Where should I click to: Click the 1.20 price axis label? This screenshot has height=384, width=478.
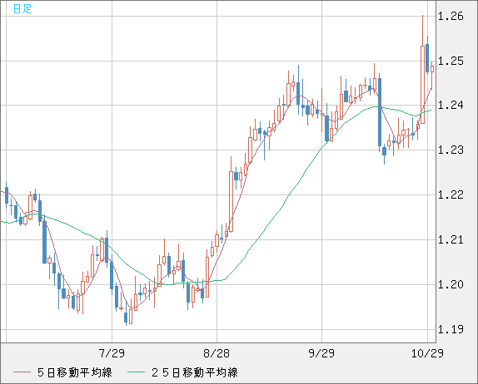451,284
